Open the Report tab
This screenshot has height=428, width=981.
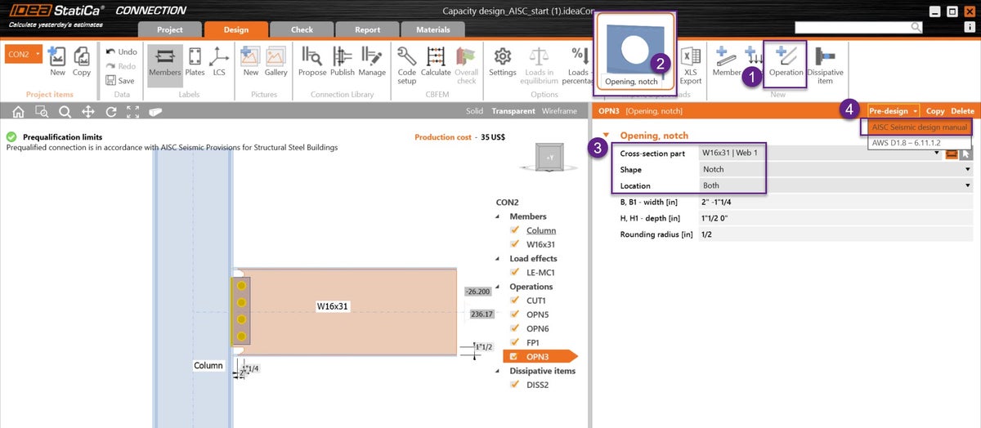click(367, 29)
